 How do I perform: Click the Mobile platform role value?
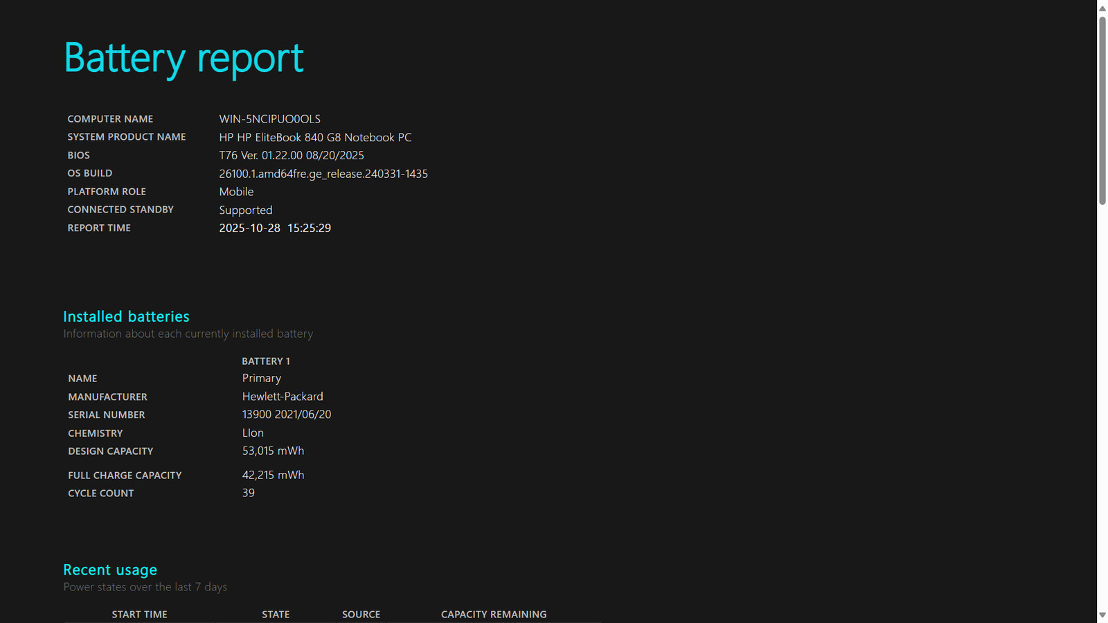(x=236, y=192)
